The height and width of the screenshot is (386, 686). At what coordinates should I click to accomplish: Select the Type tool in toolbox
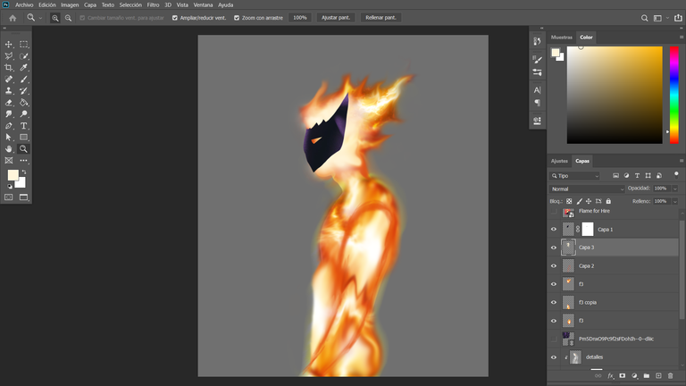click(23, 126)
